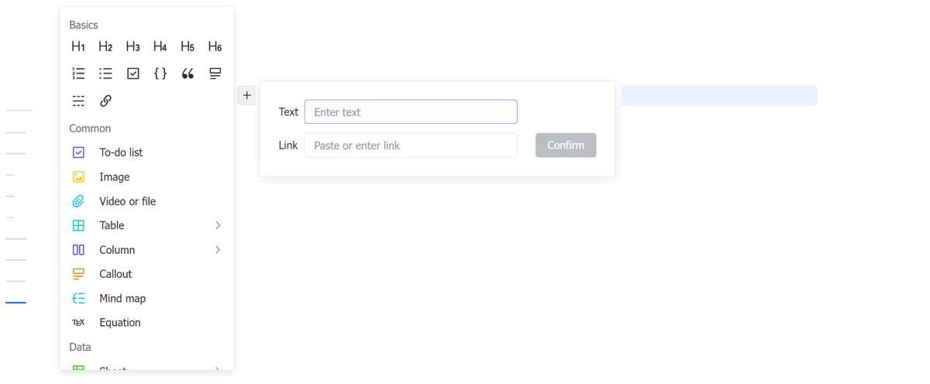
Task: Insert an ordered list block
Action: pos(78,74)
